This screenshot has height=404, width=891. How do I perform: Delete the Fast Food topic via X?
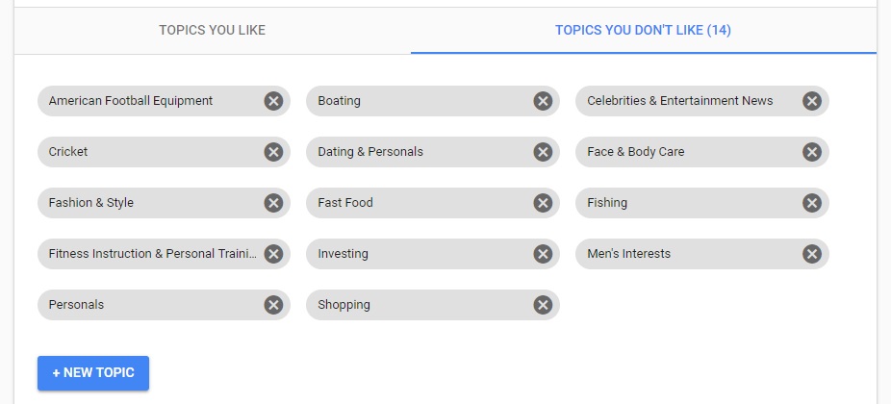coord(543,203)
